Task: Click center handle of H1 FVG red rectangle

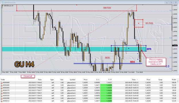Action: pyautogui.click(x=139, y=23)
